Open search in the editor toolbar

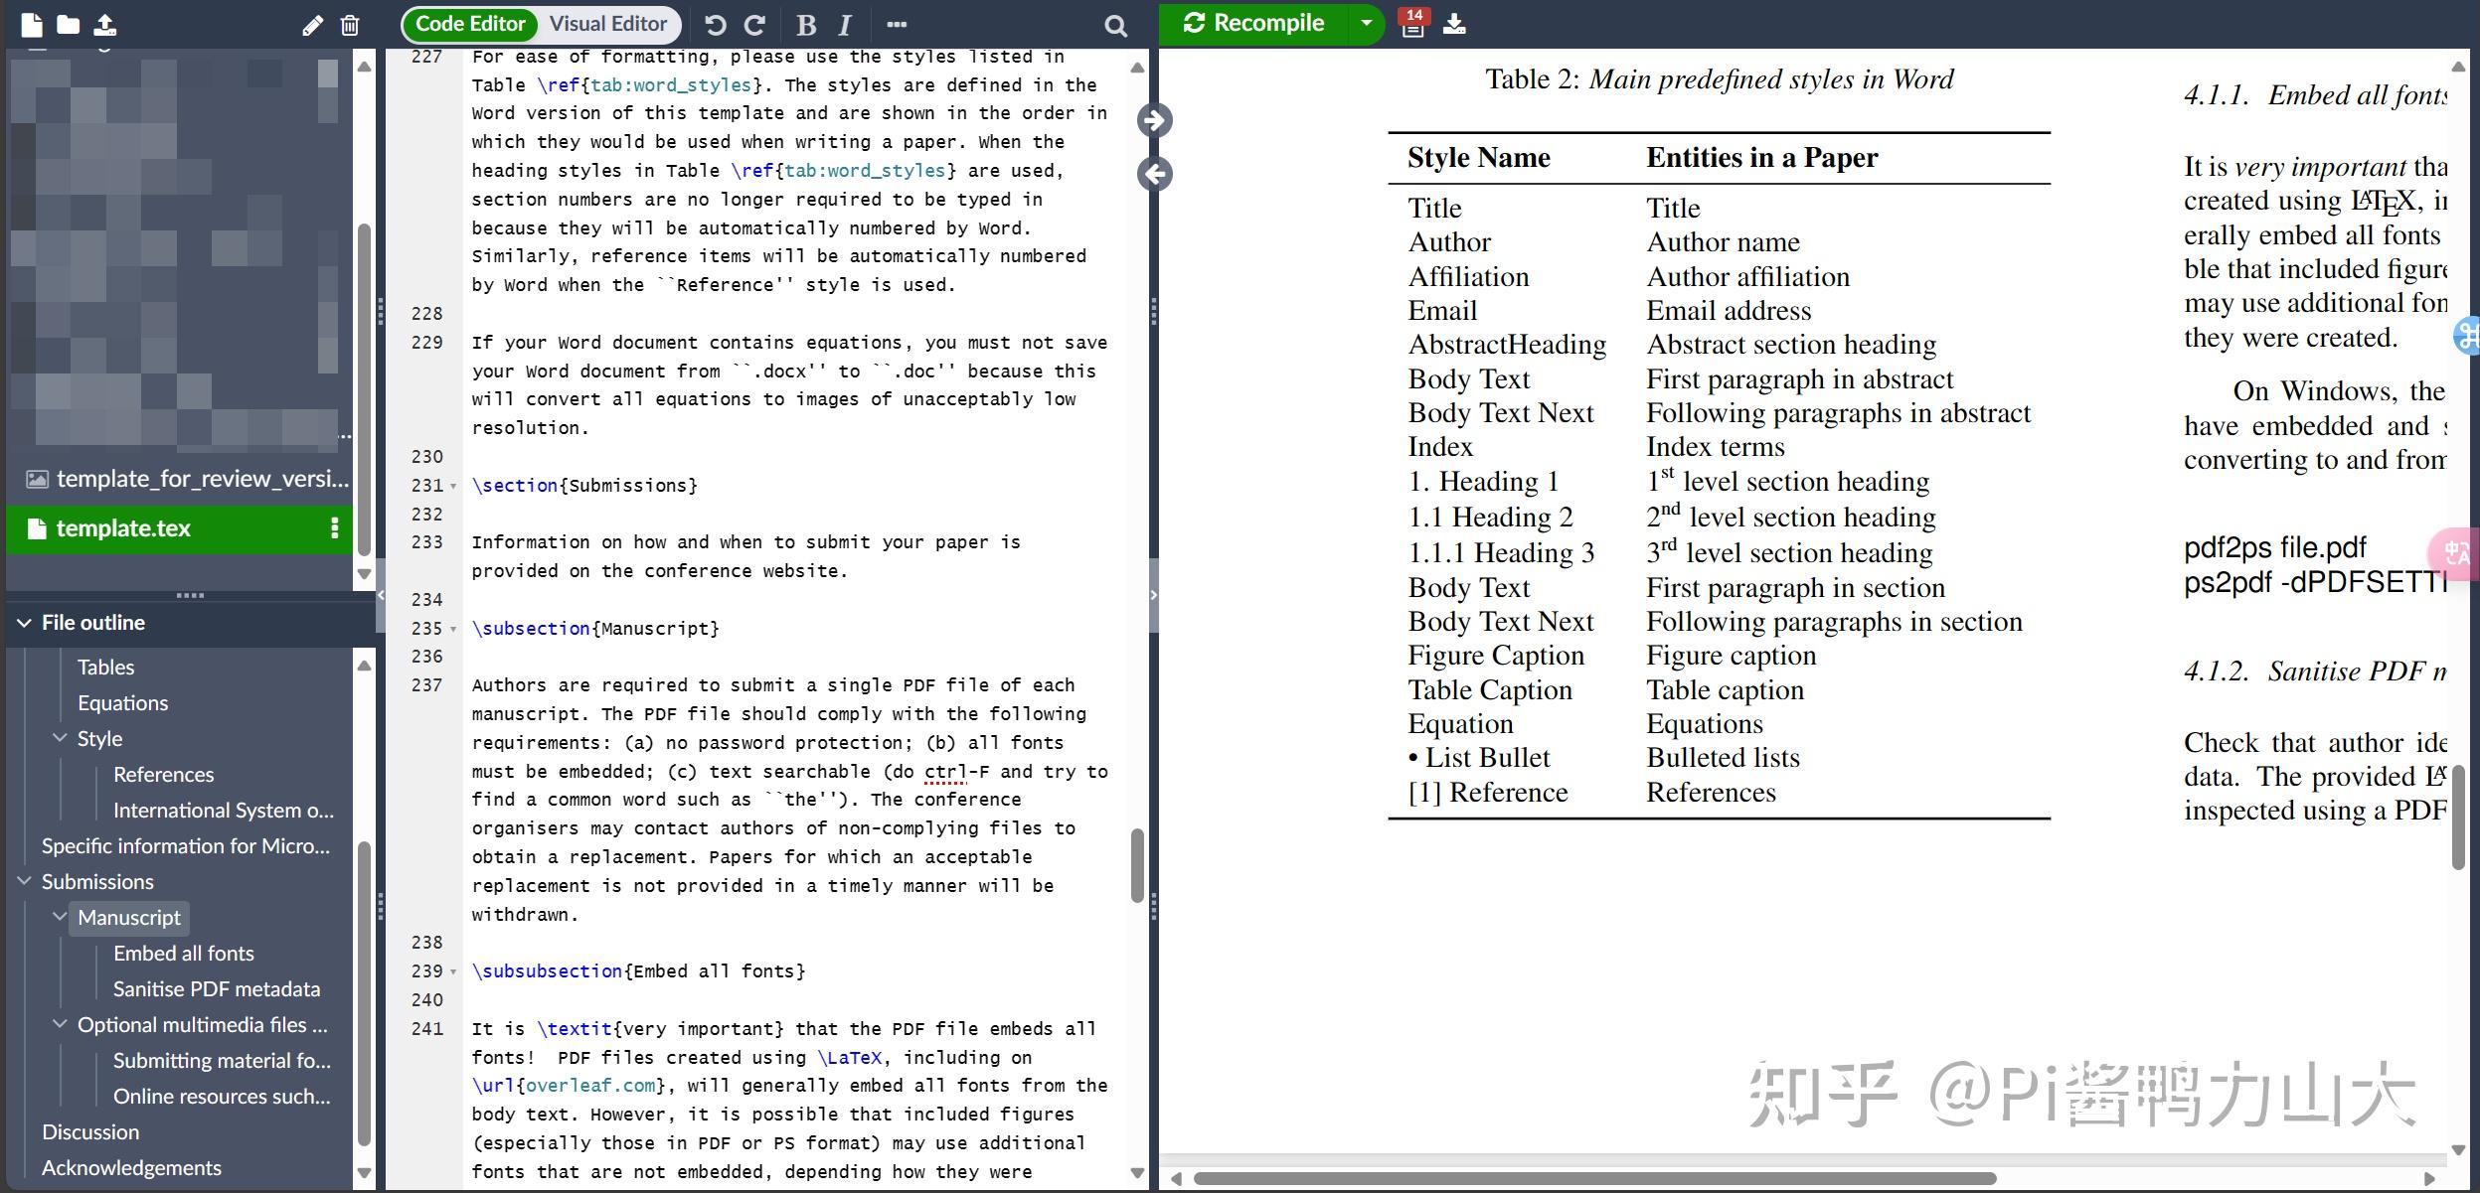pyautogui.click(x=1115, y=26)
